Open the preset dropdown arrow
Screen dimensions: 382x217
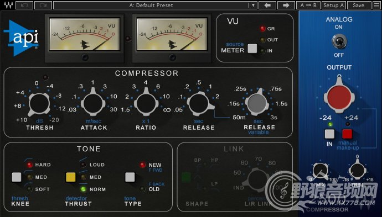(x=253, y=5)
